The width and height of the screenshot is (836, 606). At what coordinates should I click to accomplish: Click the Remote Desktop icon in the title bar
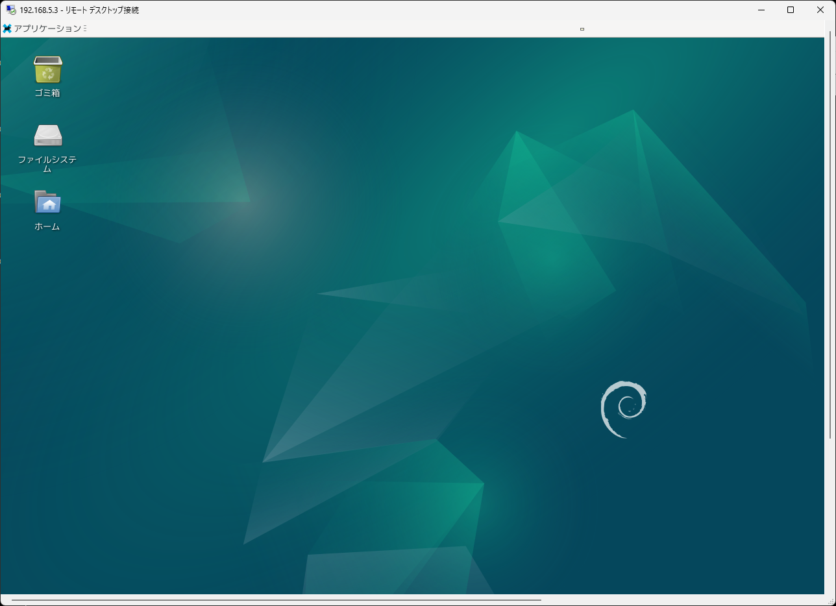11,10
